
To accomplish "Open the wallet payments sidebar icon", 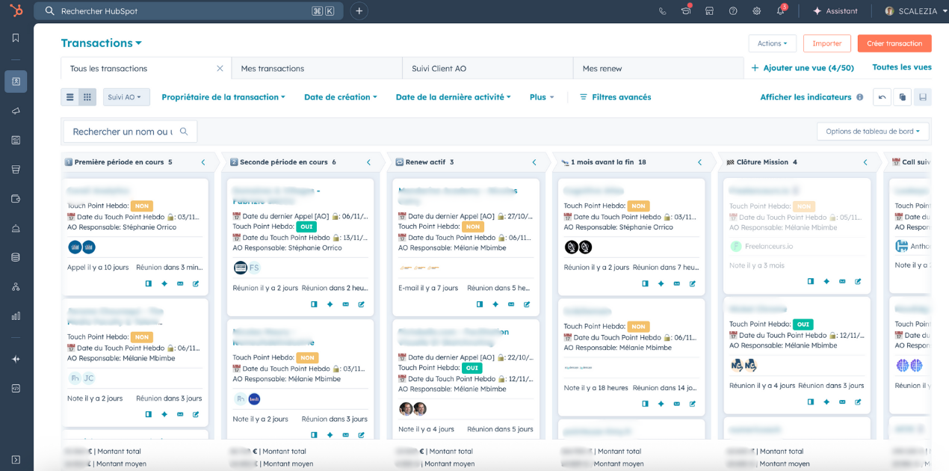I will pos(16,199).
